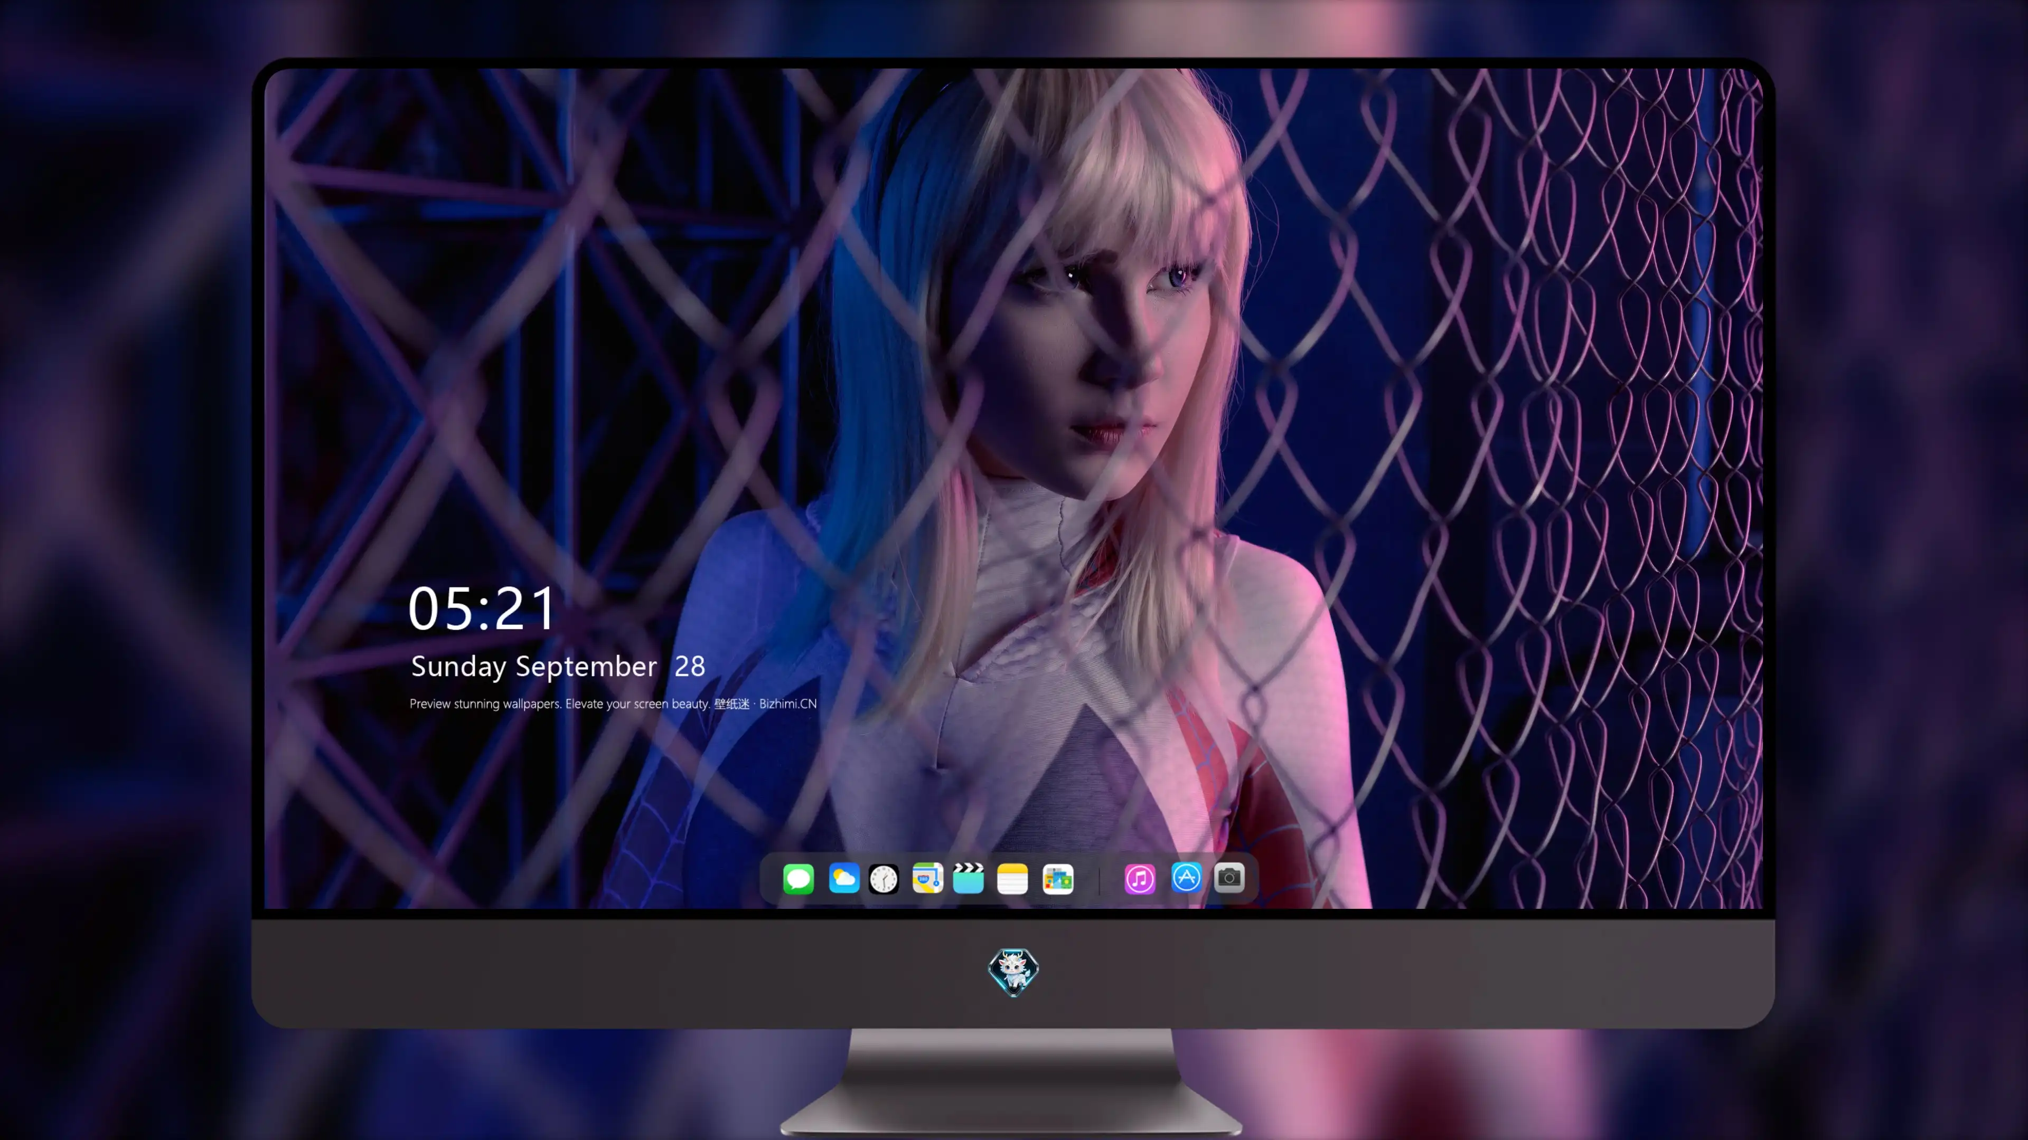The image size is (2028, 1140).
Task: Click the Sunday September 28 date text
Action: pos(558,667)
